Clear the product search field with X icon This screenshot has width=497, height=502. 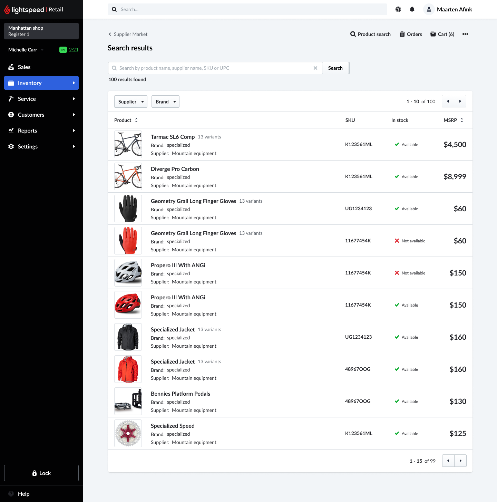315,68
